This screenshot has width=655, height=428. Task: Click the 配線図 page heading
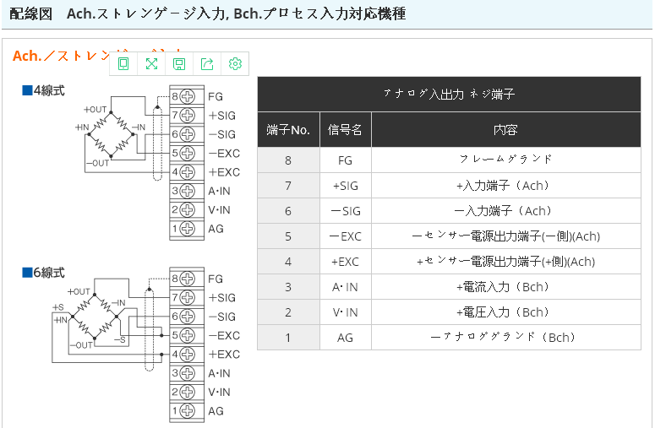click(34, 14)
